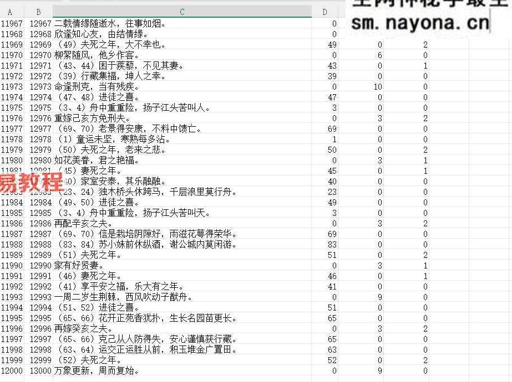This screenshot has height=382, width=512.
Task: Select cell '柳絮随风，他乡作客。'
Action: [x=182, y=55]
